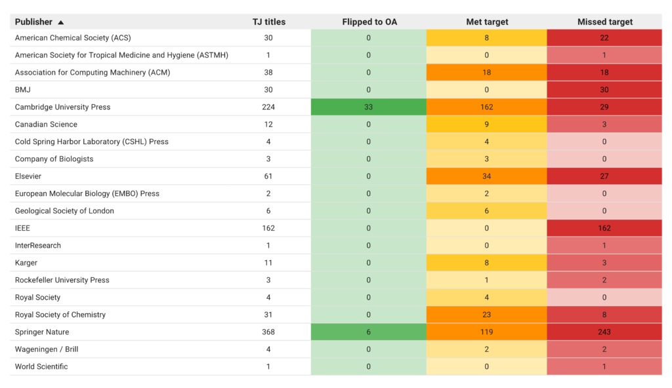672x388 pixels.
Task: Click the World Scientific publisher name
Action: (41, 366)
